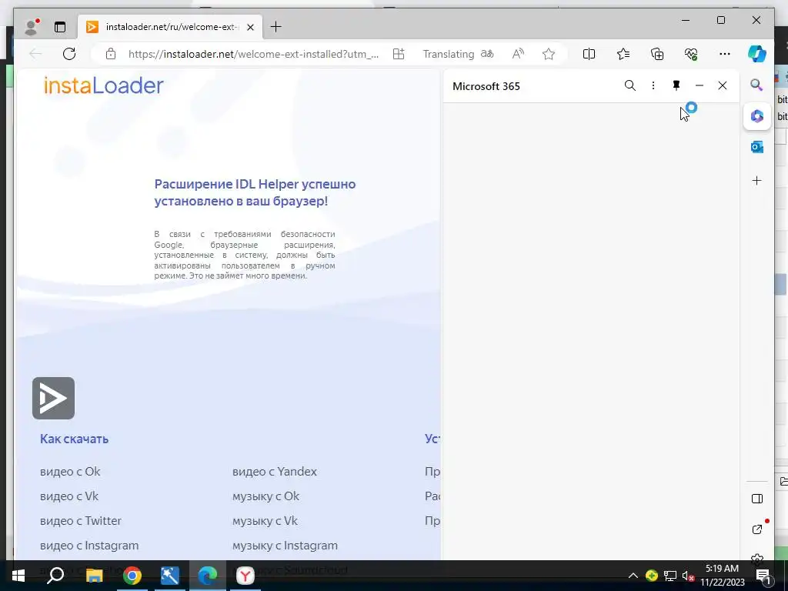Click the taskbar clock 5:19 AM
The height and width of the screenshot is (591, 788).
click(x=722, y=569)
